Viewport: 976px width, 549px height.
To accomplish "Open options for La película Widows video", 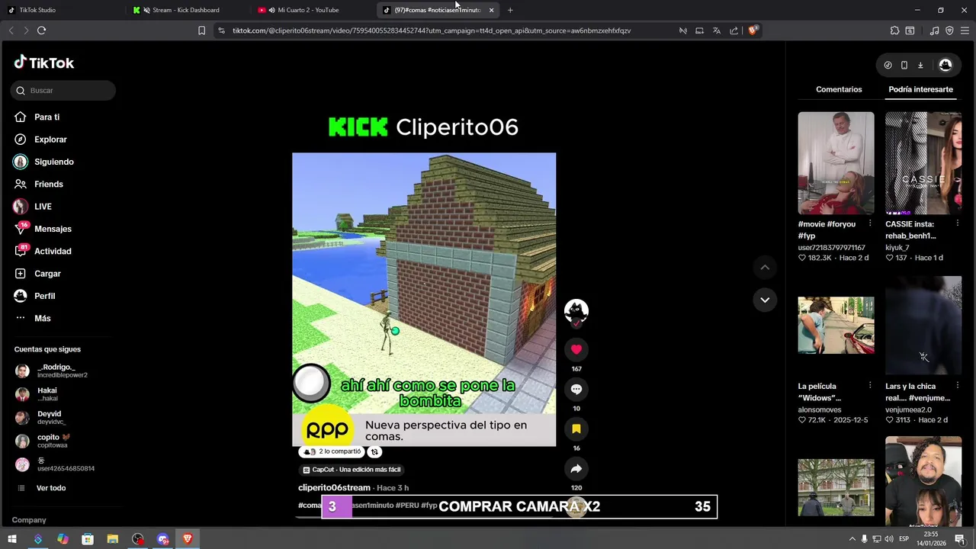I will pyautogui.click(x=870, y=386).
